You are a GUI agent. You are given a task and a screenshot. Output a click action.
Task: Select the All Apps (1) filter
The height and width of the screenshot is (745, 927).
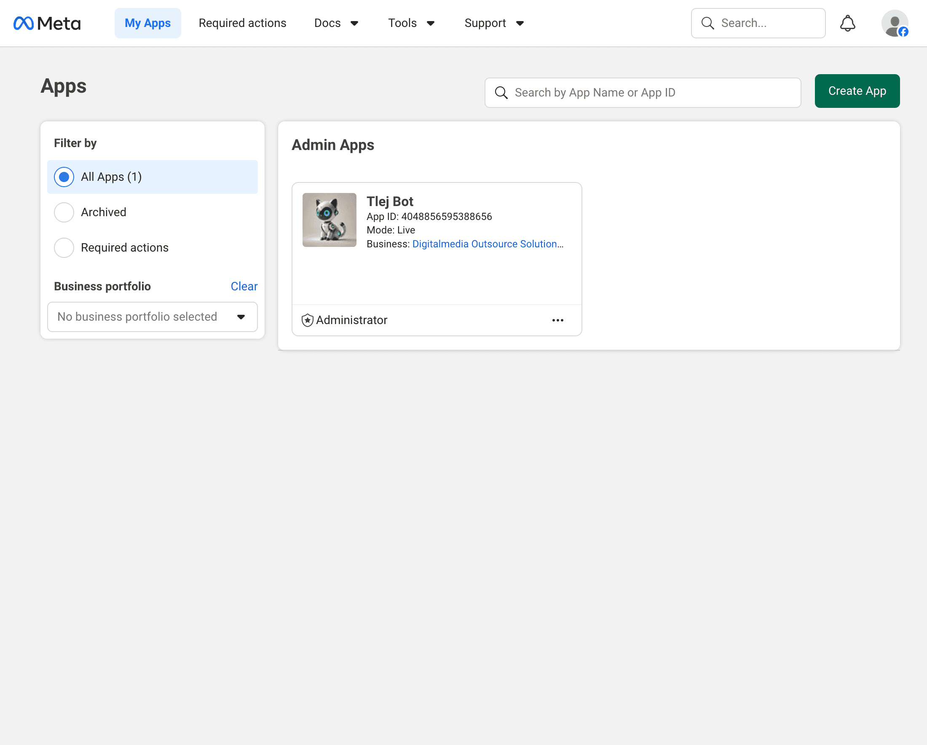click(x=153, y=177)
